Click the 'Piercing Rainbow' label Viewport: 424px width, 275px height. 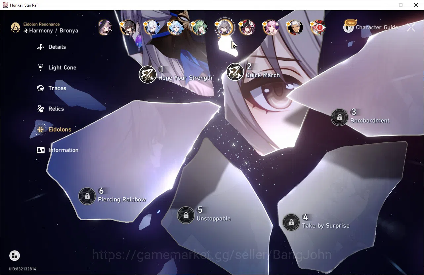(122, 200)
